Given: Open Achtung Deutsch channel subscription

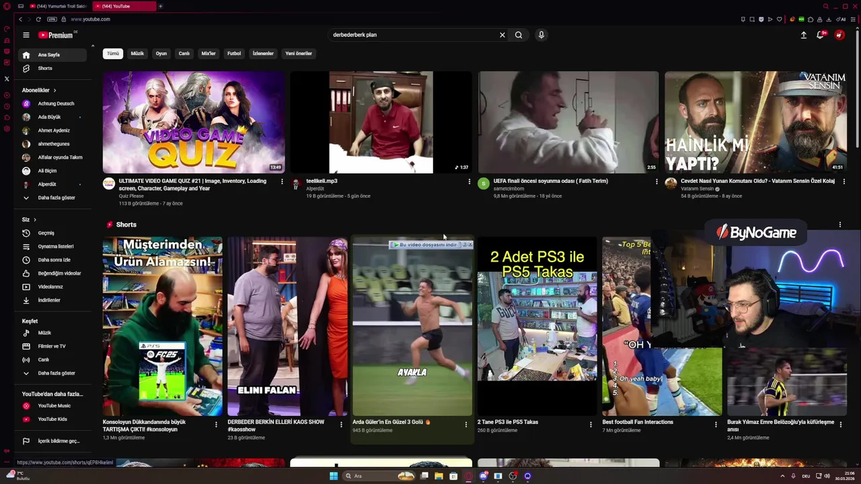Looking at the screenshot, I should pos(52,104).
